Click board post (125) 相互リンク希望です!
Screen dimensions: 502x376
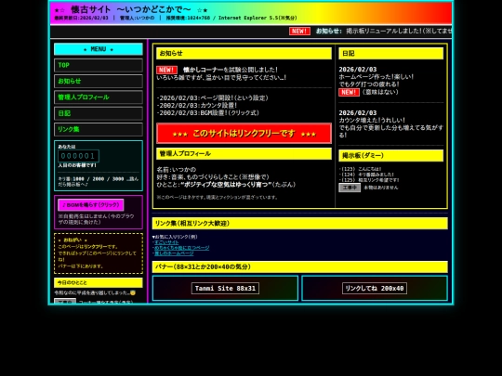(x=369, y=180)
